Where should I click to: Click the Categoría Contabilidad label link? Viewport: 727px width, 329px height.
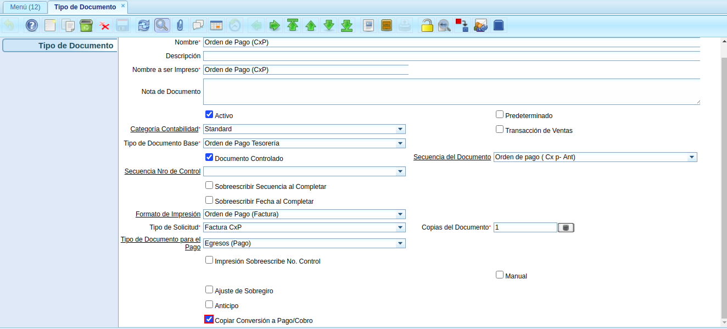(164, 129)
